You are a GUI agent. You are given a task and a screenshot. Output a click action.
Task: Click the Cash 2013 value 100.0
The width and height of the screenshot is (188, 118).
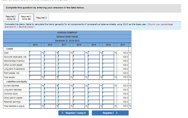point(125,53)
